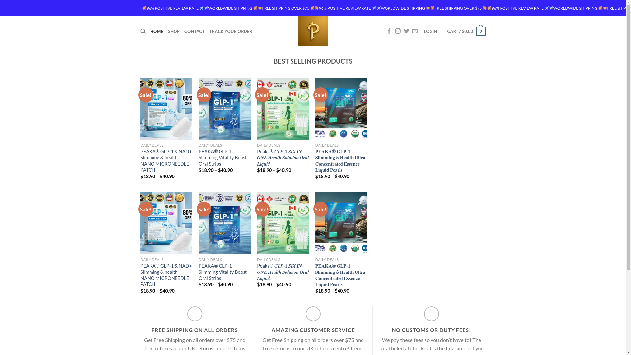The width and height of the screenshot is (631, 355).
Task: Click $18.90 – $40.90 price under second-row oral liquid
Action: click(274, 285)
